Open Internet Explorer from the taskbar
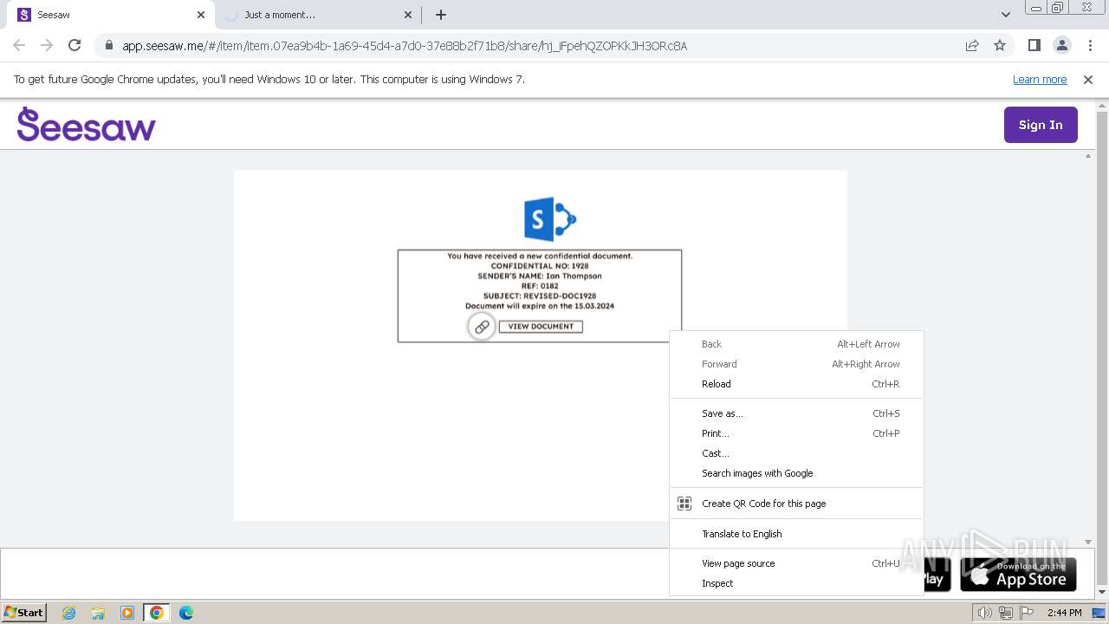Image resolution: width=1109 pixels, height=624 pixels. (x=69, y=613)
